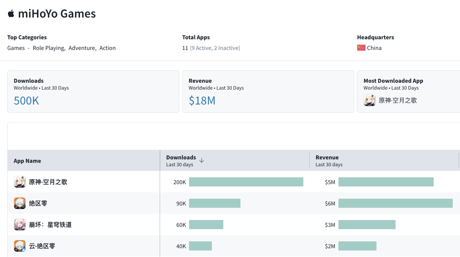Open the 原神·空月之歌 app icon in the table
This screenshot has width=460, height=257.
tap(20, 182)
